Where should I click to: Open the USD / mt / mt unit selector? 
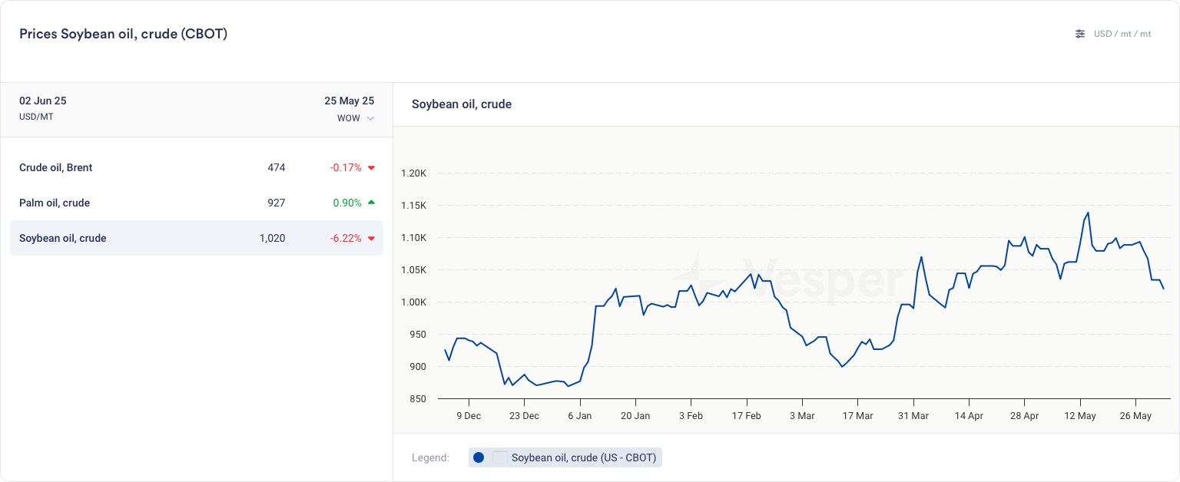point(1122,34)
